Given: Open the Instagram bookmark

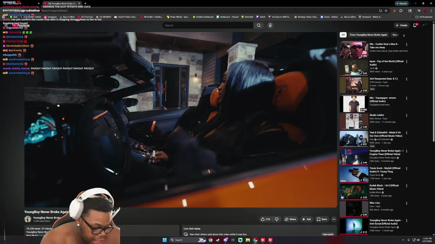Looking at the screenshot, I should click(x=50, y=17).
